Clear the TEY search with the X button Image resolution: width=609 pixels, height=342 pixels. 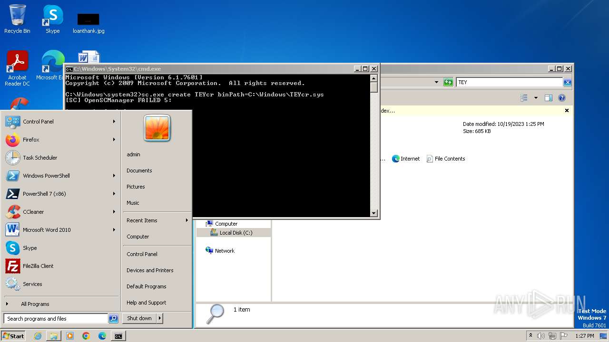coord(567,82)
